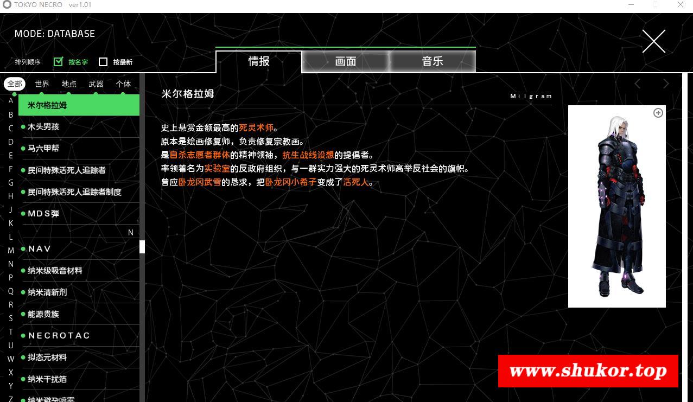The height and width of the screenshot is (402, 693).
Task: Jump to letter L in the index
Action: (11, 237)
